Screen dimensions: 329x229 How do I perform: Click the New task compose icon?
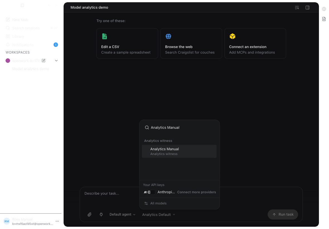click(x=8, y=20)
